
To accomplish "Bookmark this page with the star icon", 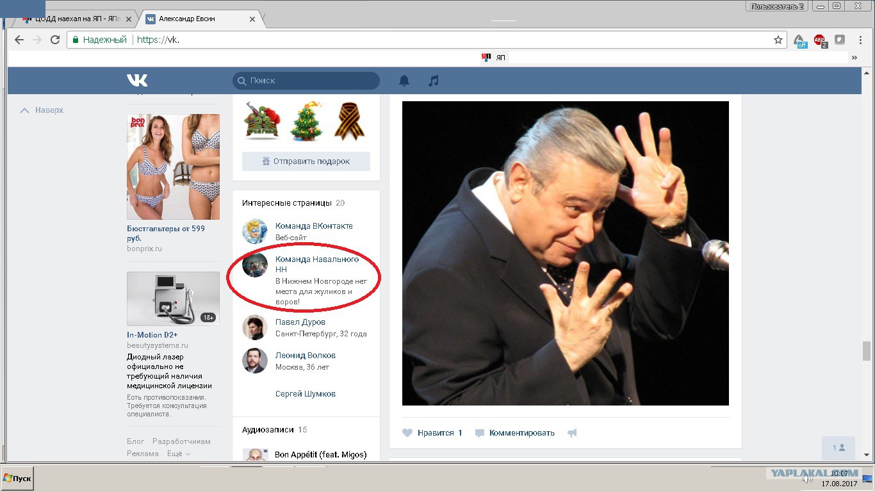I will tap(778, 40).
